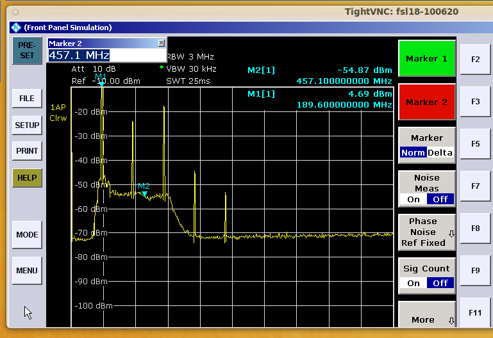Toggle Noise Meas On/Off softkey

pyautogui.click(x=426, y=188)
